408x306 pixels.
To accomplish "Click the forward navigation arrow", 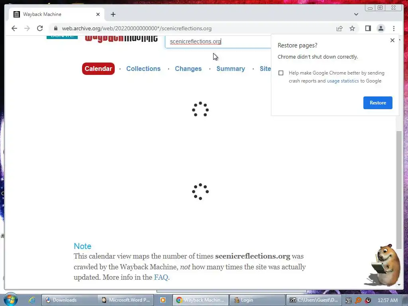I will coord(27,28).
